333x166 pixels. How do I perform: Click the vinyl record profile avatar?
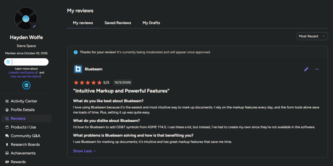[x=26, y=19]
